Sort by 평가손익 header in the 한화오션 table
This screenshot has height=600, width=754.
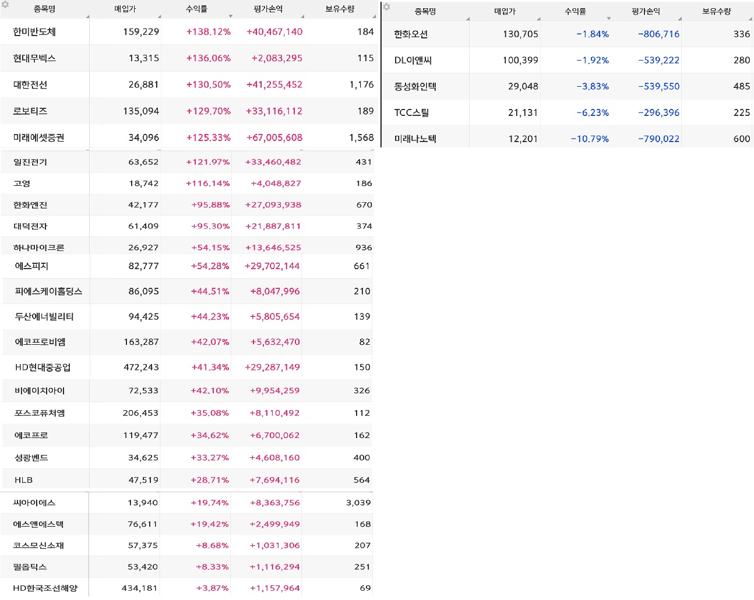pos(646,12)
